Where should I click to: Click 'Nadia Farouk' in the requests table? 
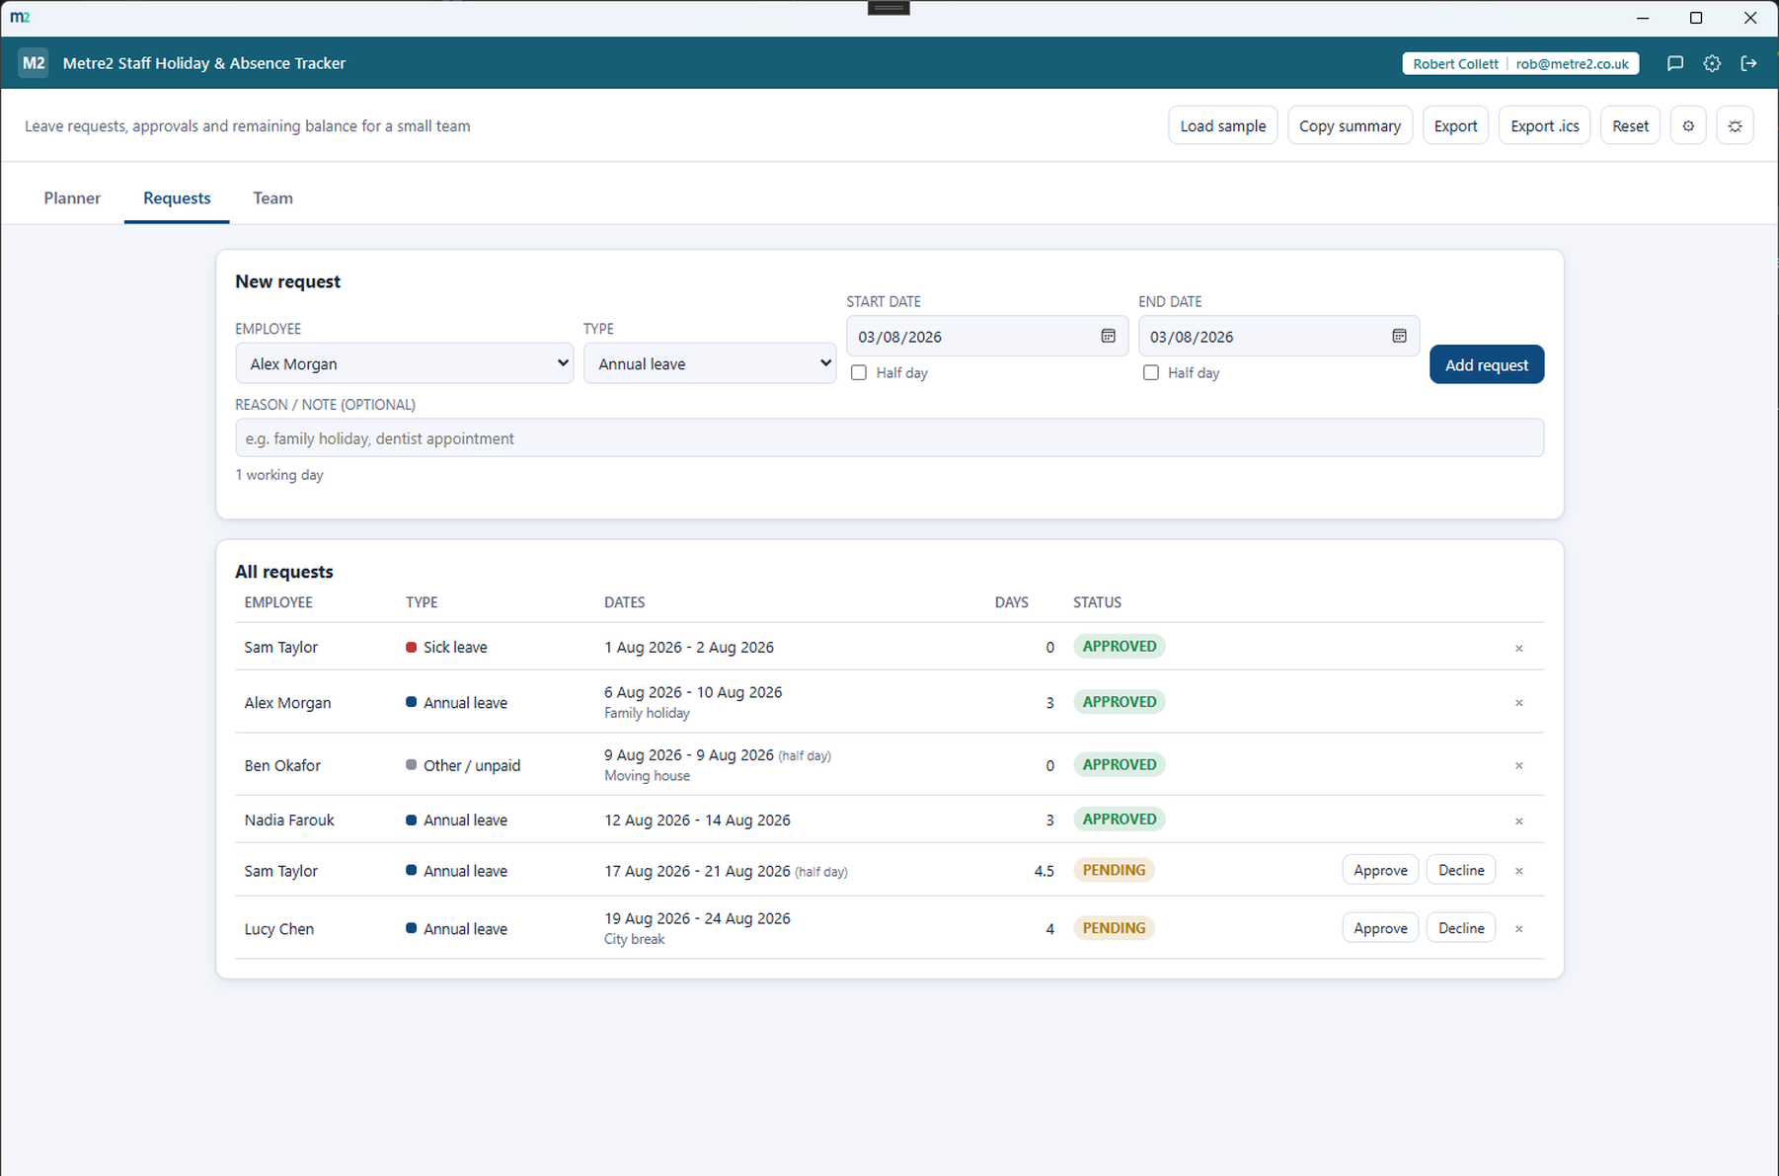(x=289, y=820)
